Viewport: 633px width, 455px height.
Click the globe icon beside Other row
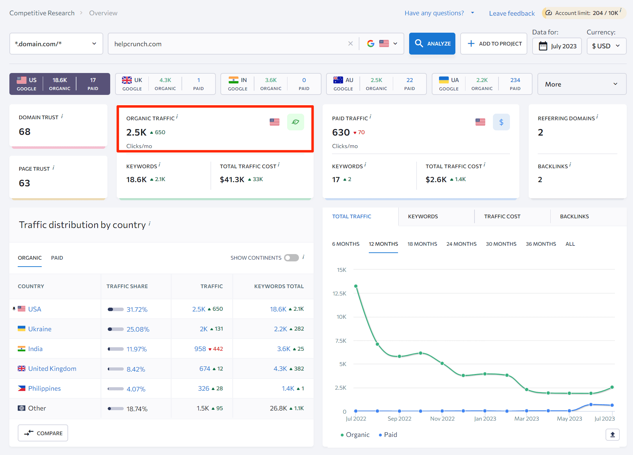tap(22, 408)
